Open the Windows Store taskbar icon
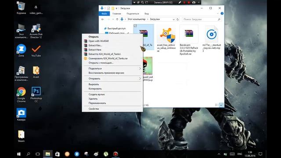This screenshot has height=158, width=281. click(x=58, y=154)
